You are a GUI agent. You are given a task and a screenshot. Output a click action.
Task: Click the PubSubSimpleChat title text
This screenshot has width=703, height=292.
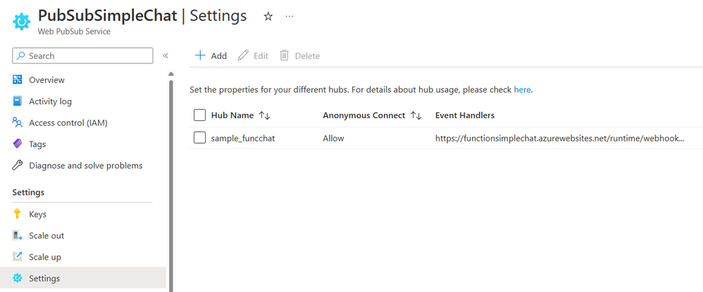(x=108, y=15)
